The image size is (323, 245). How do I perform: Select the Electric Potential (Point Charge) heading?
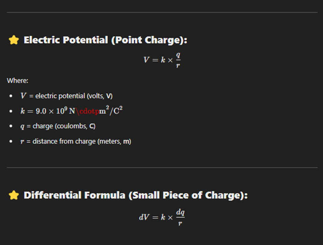click(105, 40)
